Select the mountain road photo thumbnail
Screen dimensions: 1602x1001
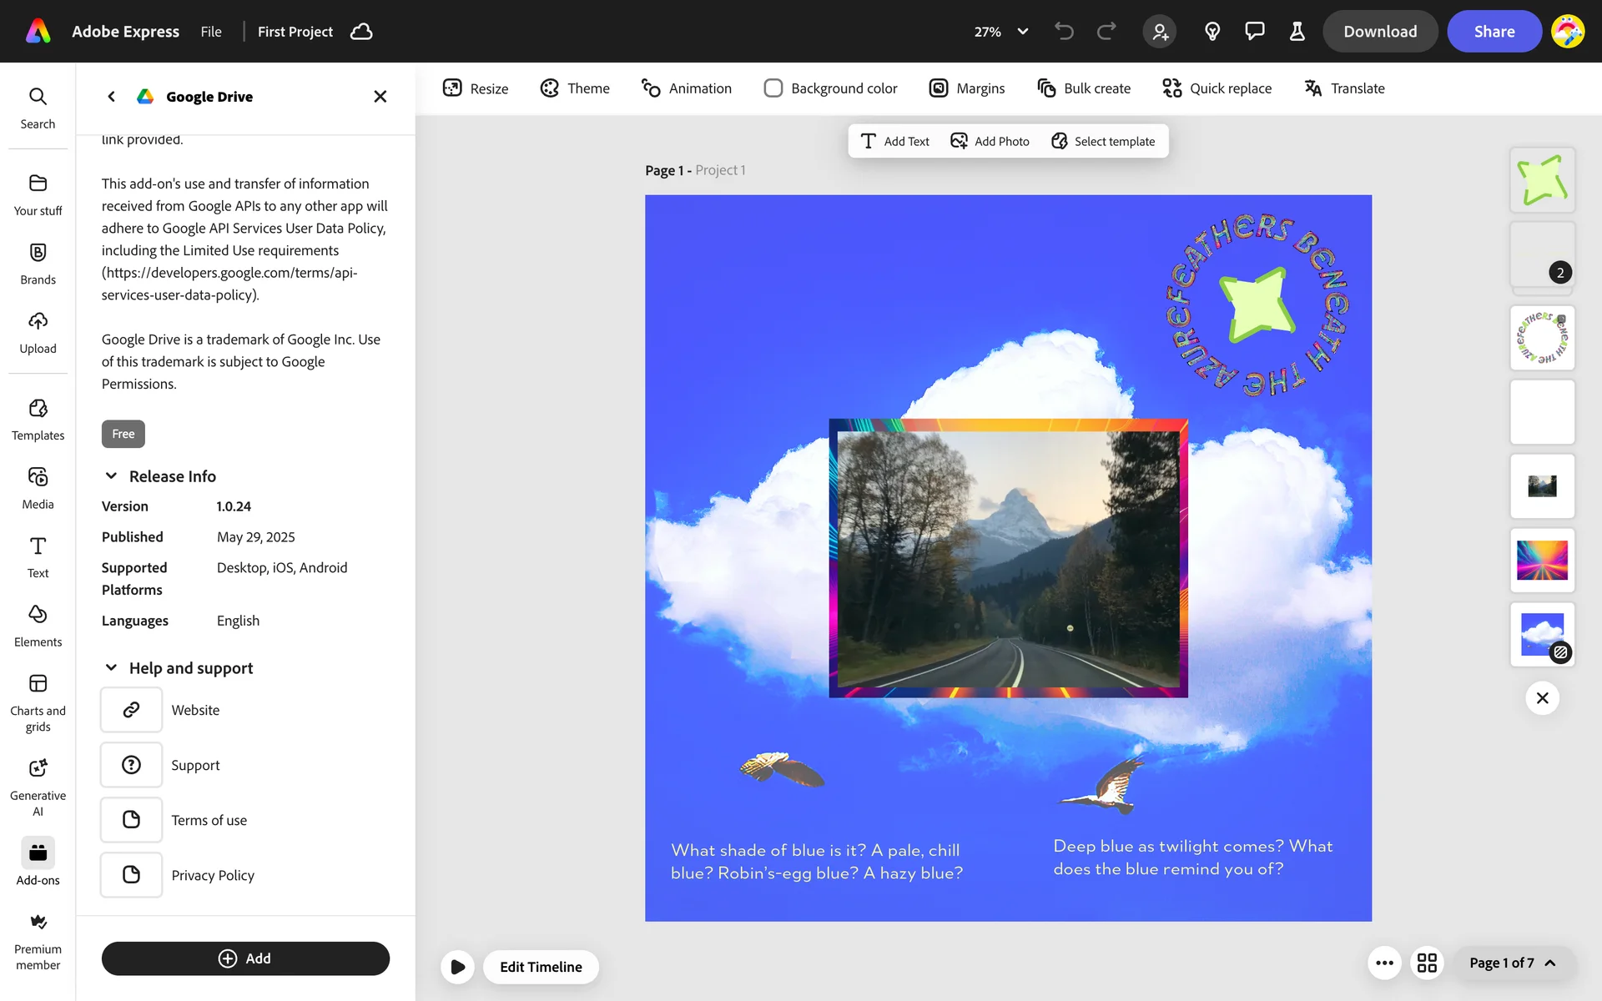(x=1542, y=486)
